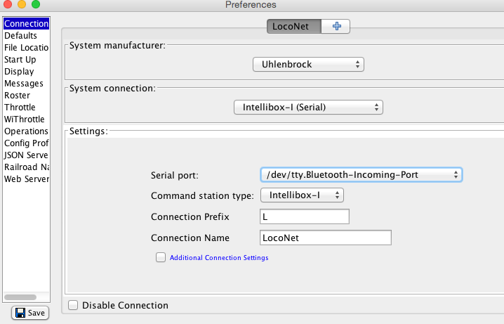The width and height of the screenshot is (504, 324).
Task: Click the sidebar horizontal scrollbar
Action: pos(20,297)
